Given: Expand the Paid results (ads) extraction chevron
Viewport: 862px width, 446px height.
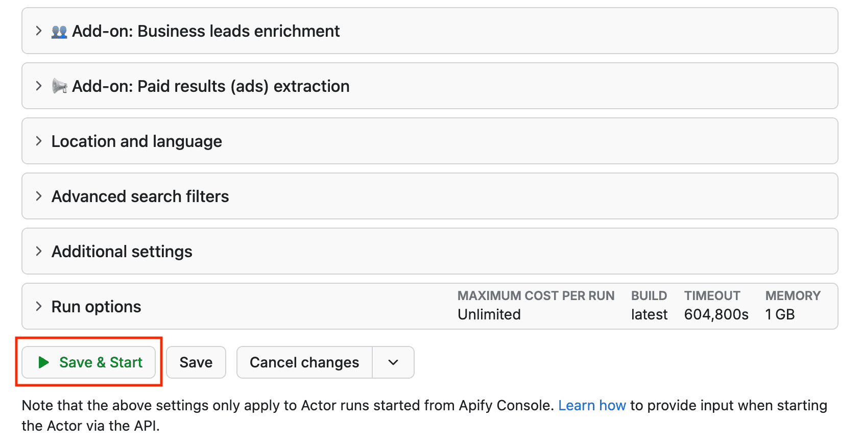Looking at the screenshot, I should point(39,86).
